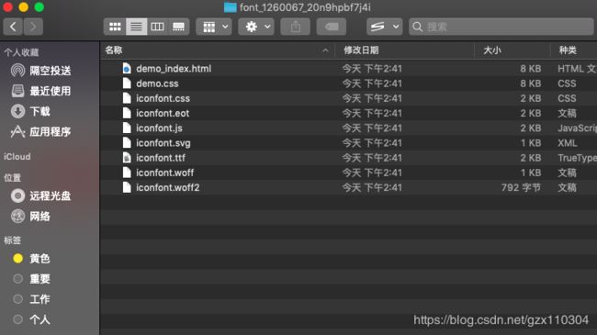Open 最近使用 in the sidebar
Image resolution: width=597 pixels, height=335 pixels.
(x=41, y=91)
